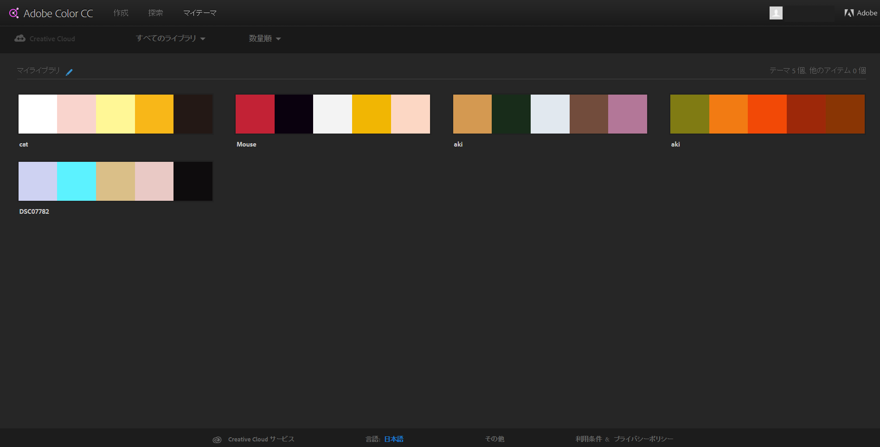Select the crimson red swatch in Mouse theme
Viewport: 880px width, 447px height.
[255, 114]
